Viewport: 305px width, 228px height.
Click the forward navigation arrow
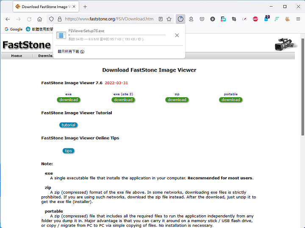tap(19, 19)
